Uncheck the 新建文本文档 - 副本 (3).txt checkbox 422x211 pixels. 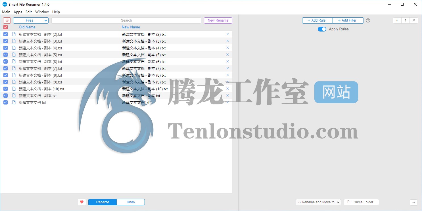click(x=5, y=41)
